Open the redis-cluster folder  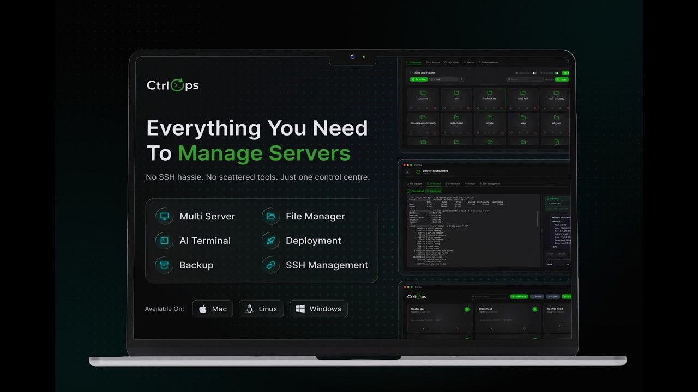coord(456,124)
